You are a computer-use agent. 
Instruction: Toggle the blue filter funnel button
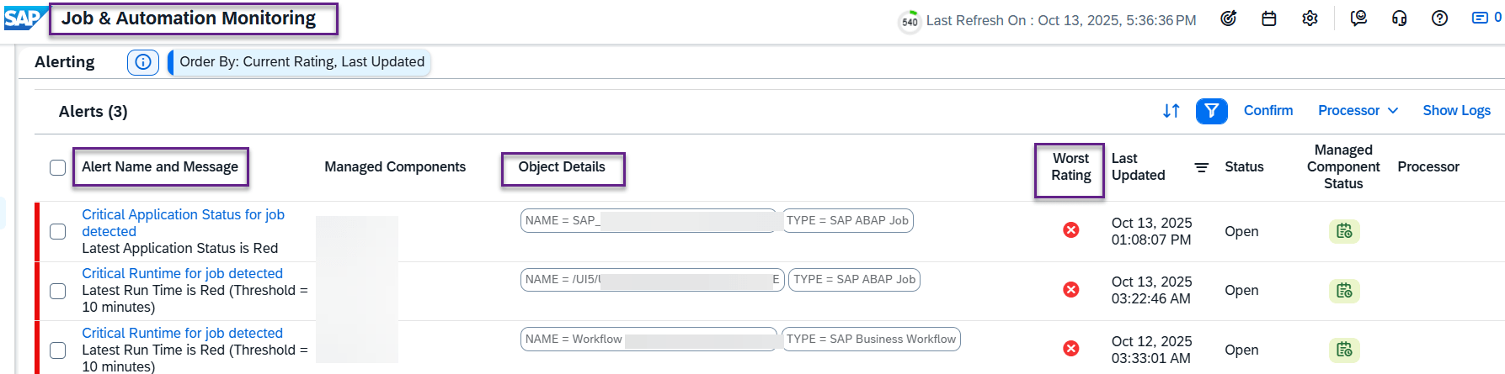click(x=1211, y=111)
